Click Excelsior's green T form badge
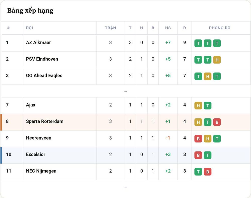This screenshot has height=198, width=251. pos(208,155)
